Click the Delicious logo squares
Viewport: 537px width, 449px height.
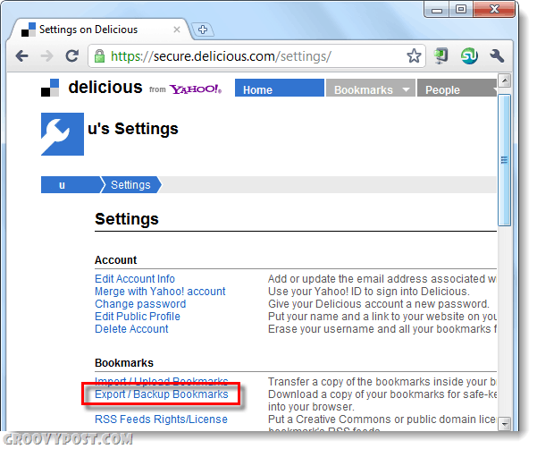(x=50, y=88)
